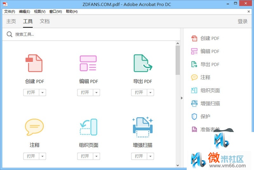
Task: Click the large 注释 speech bubble icon
Action: pyautogui.click(x=34, y=127)
